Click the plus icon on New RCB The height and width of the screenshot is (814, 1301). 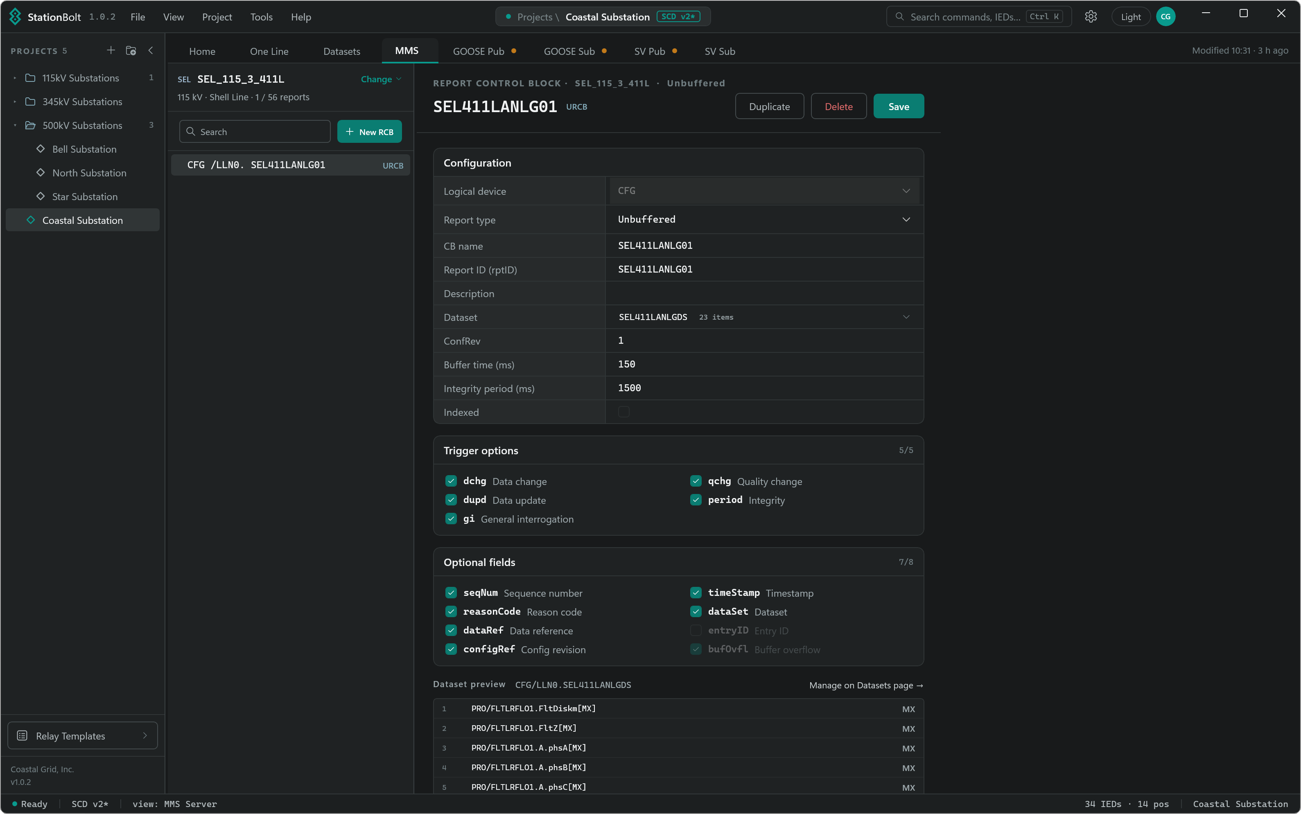pos(350,131)
